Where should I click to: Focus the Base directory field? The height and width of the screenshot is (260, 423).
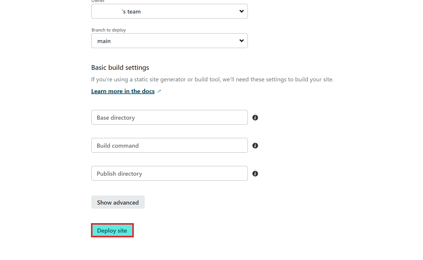[170, 117]
